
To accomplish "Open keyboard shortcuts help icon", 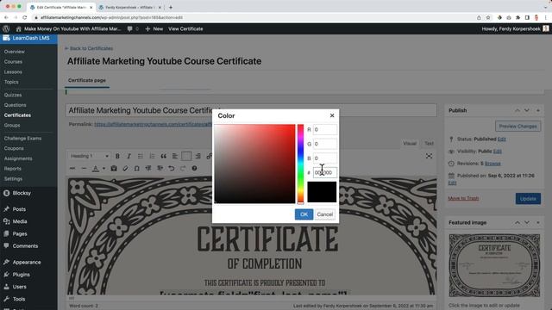I will (194, 169).
